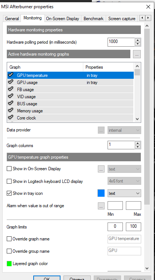Open active monitoring graphs ellipsis menu
The image size is (155, 280).
tap(137, 54)
